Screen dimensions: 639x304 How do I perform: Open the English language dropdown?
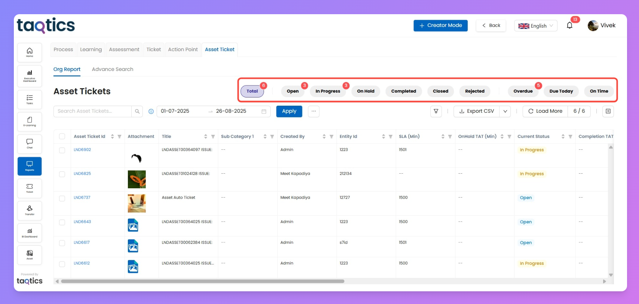(535, 26)
